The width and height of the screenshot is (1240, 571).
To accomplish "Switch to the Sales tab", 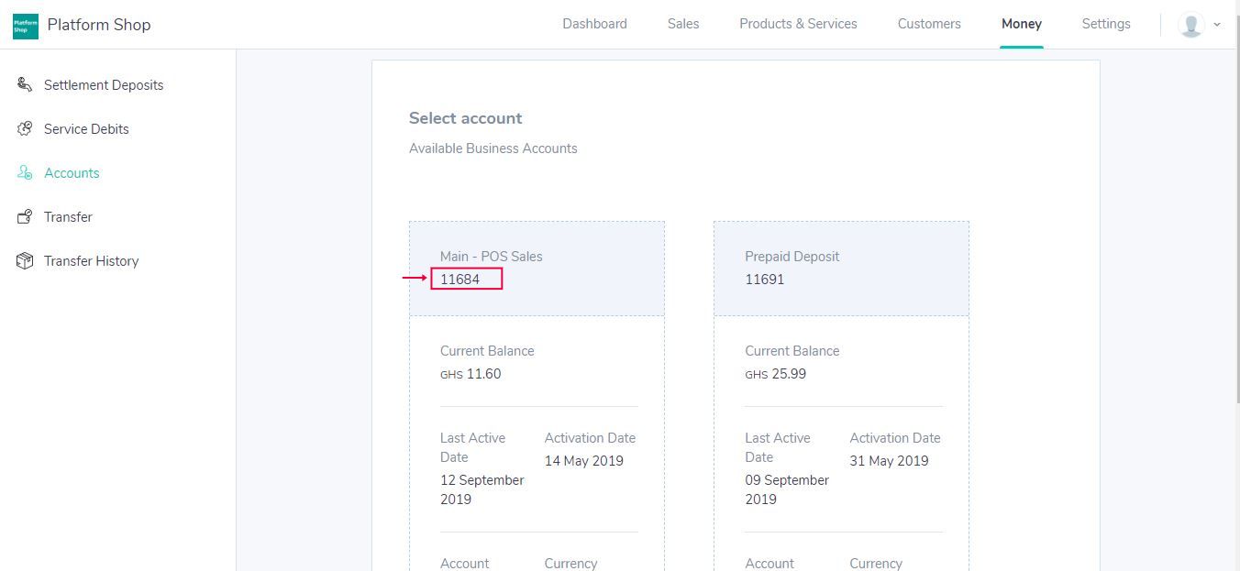I will (683, 24).
